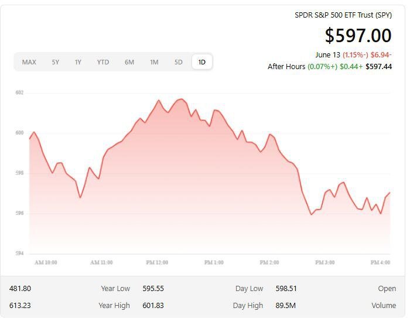The width and height of the screenshot is (410, 318).
Task: Click the Day High value 601.83
Action: click(153, 306)
